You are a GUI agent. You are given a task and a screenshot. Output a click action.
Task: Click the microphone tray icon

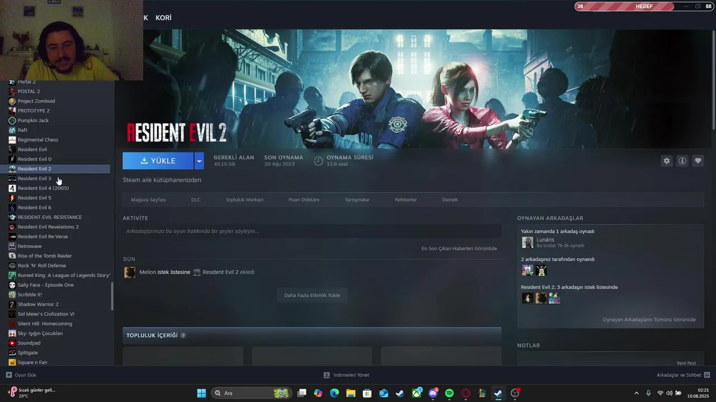click(x=648, y=393)
